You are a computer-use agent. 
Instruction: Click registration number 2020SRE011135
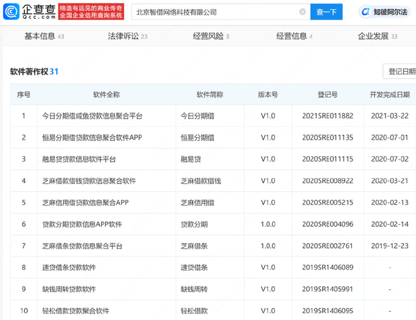tap(327, 138)
